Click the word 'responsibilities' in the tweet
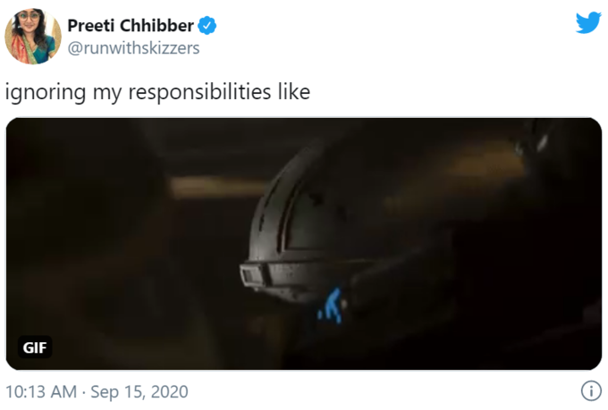 pos(199,92)
